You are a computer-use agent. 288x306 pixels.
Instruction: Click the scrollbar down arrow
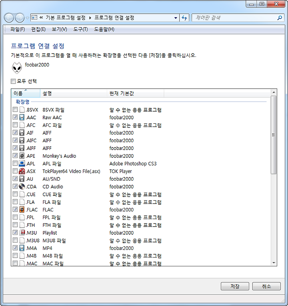click(x=274, y=263)
